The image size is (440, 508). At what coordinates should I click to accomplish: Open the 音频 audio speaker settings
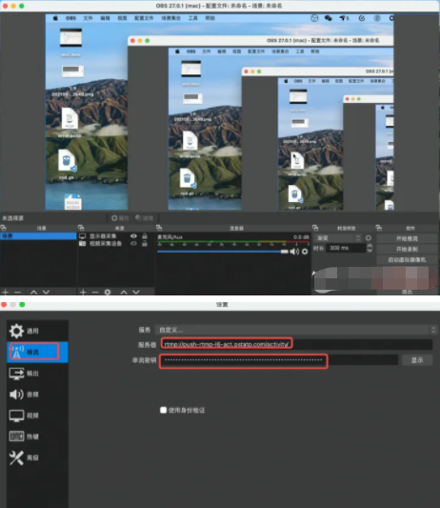tap(16, 395)
